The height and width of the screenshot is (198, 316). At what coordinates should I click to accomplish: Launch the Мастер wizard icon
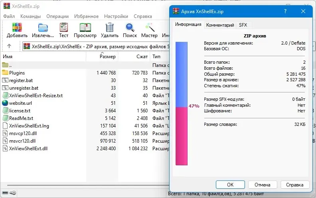(x=150, y=27)
